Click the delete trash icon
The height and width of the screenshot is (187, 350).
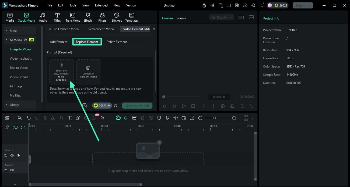click(x=45, y=118)
